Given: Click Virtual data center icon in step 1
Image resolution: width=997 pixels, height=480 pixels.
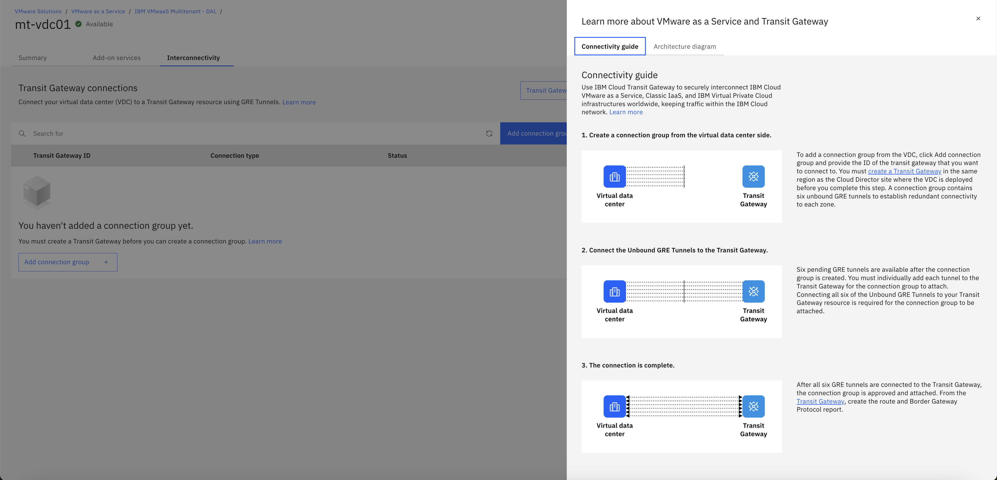Looking at the screenshot, I should 614,177.
